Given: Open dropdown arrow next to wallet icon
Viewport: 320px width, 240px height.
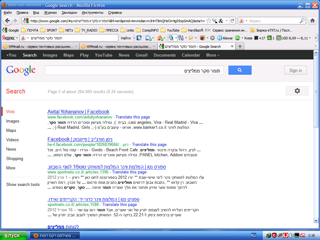Looking at the screenshot, I should [x=164, y=38].
